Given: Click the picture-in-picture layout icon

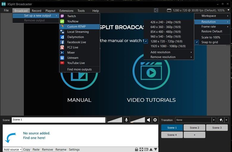Looking at the screenshot, I should click(146, 149).
